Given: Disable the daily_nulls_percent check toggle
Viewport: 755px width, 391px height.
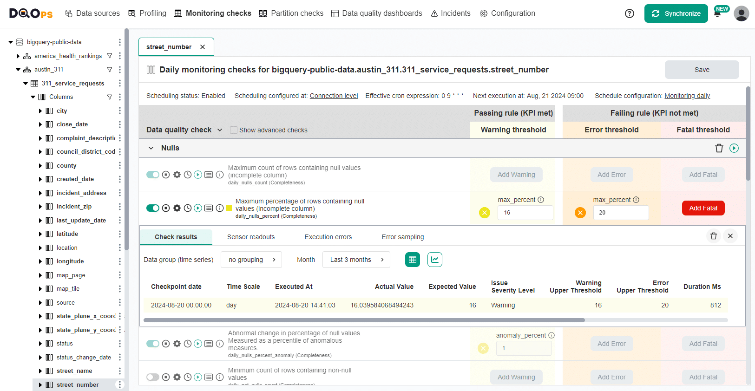Looking at the screenshot, I should point(153,208).
